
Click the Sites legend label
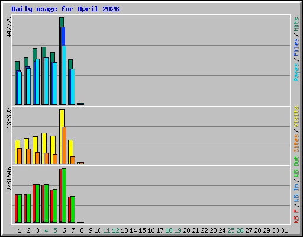click(x=296, y=143)
